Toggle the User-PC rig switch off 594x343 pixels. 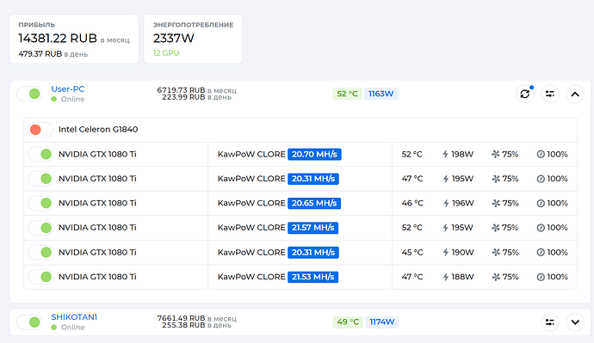coord(29,94)
